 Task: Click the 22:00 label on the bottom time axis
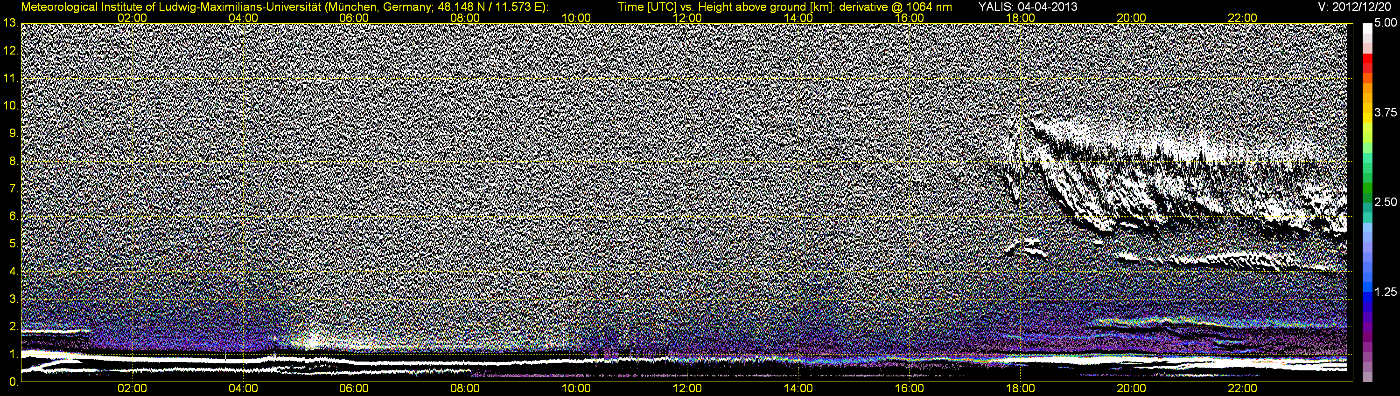click(1242, 389)
